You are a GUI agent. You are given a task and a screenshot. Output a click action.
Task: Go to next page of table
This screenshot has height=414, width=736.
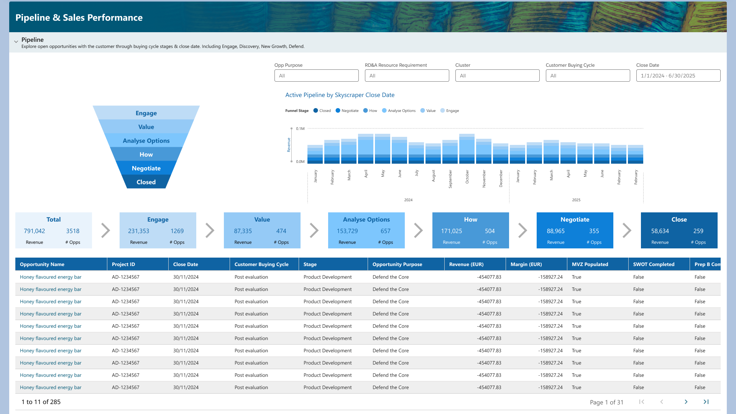click(686, 402)
